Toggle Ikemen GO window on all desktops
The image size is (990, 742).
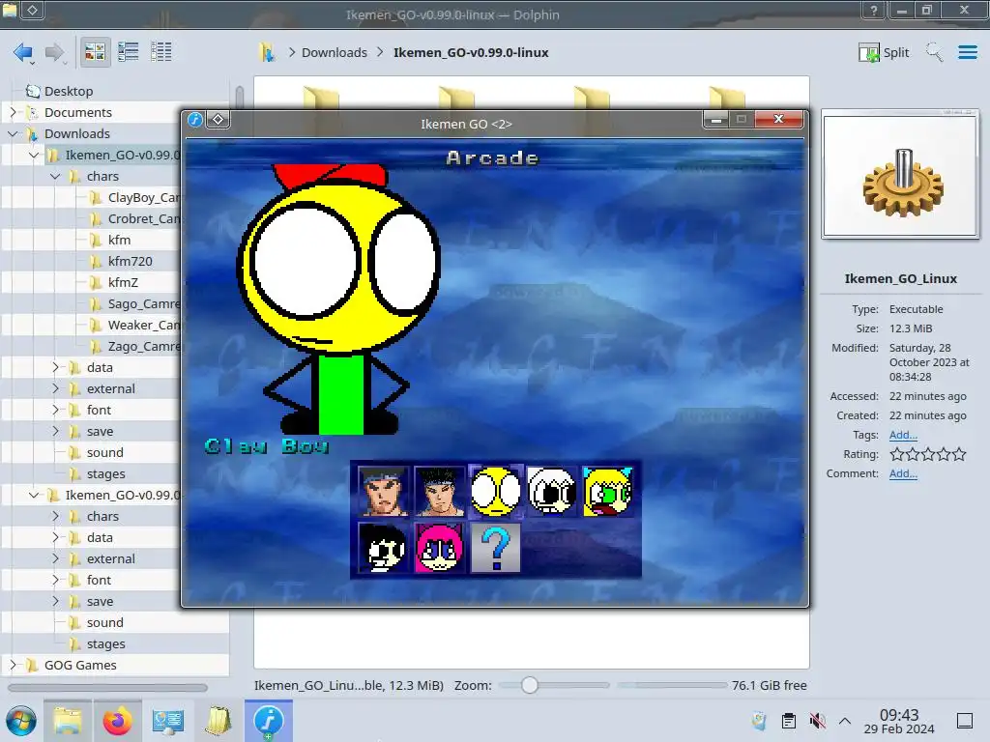(x=218, y=119)
